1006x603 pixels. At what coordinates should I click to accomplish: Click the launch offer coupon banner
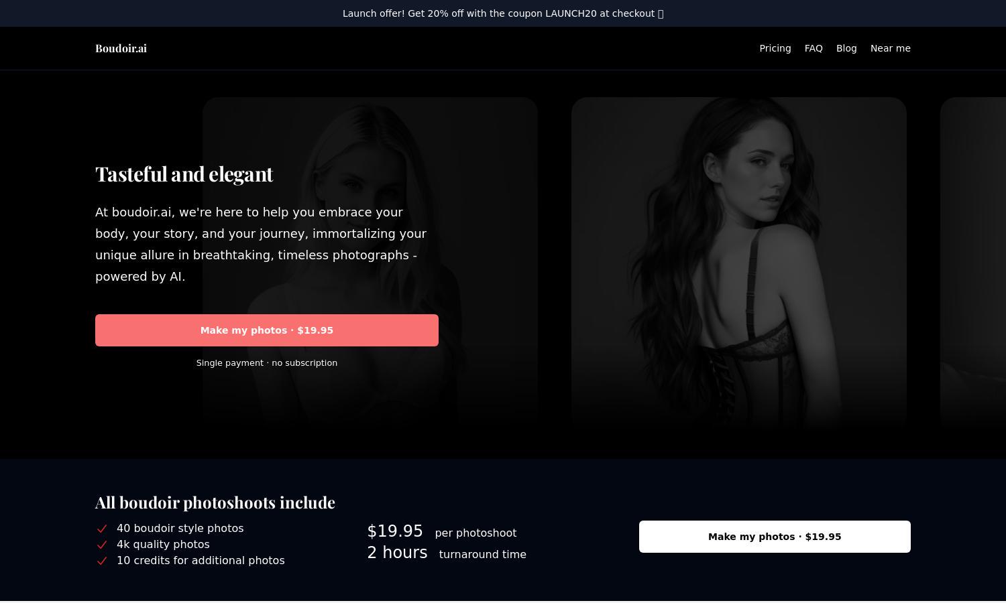[x=503, y=13]
